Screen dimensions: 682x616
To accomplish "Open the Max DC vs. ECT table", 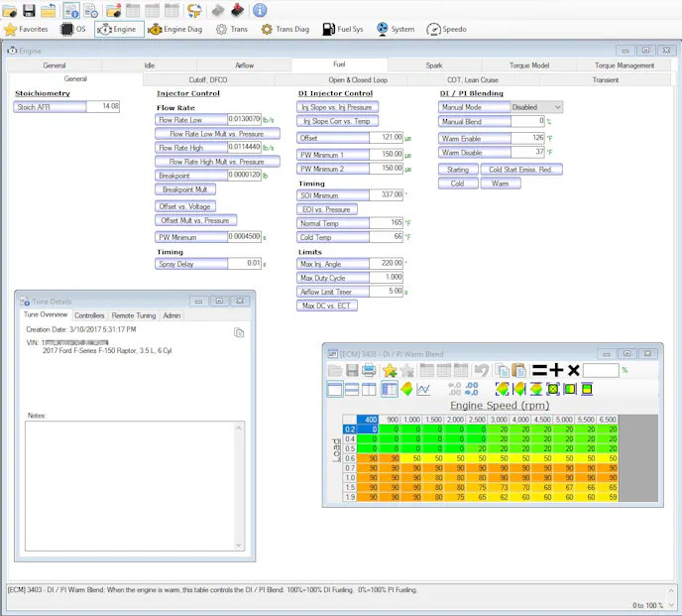I will [x=327, y=306].
